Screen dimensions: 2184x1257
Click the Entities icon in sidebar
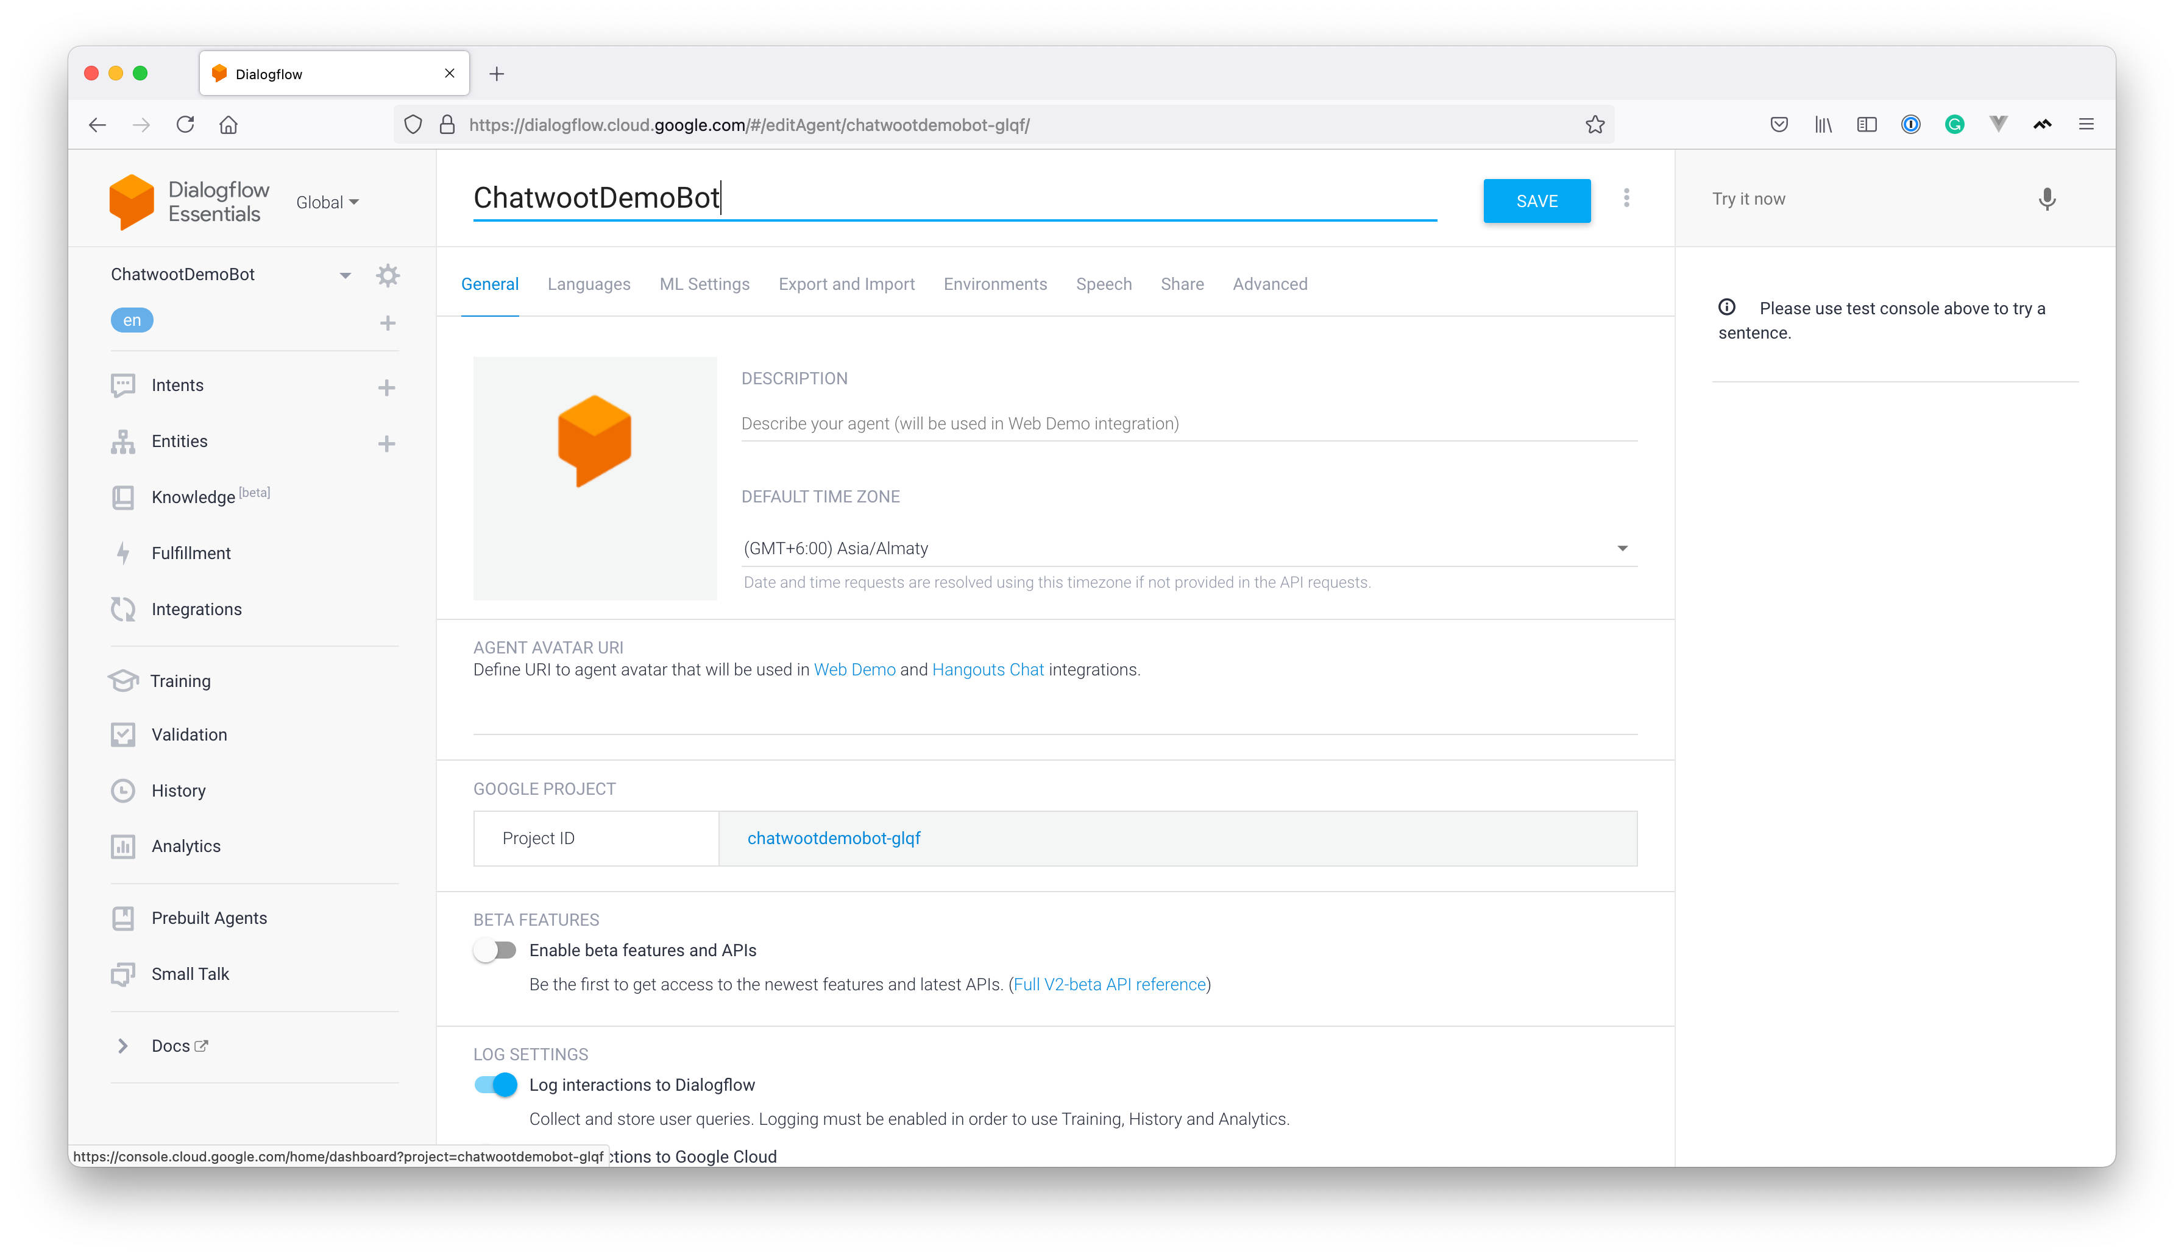point(123,441)
